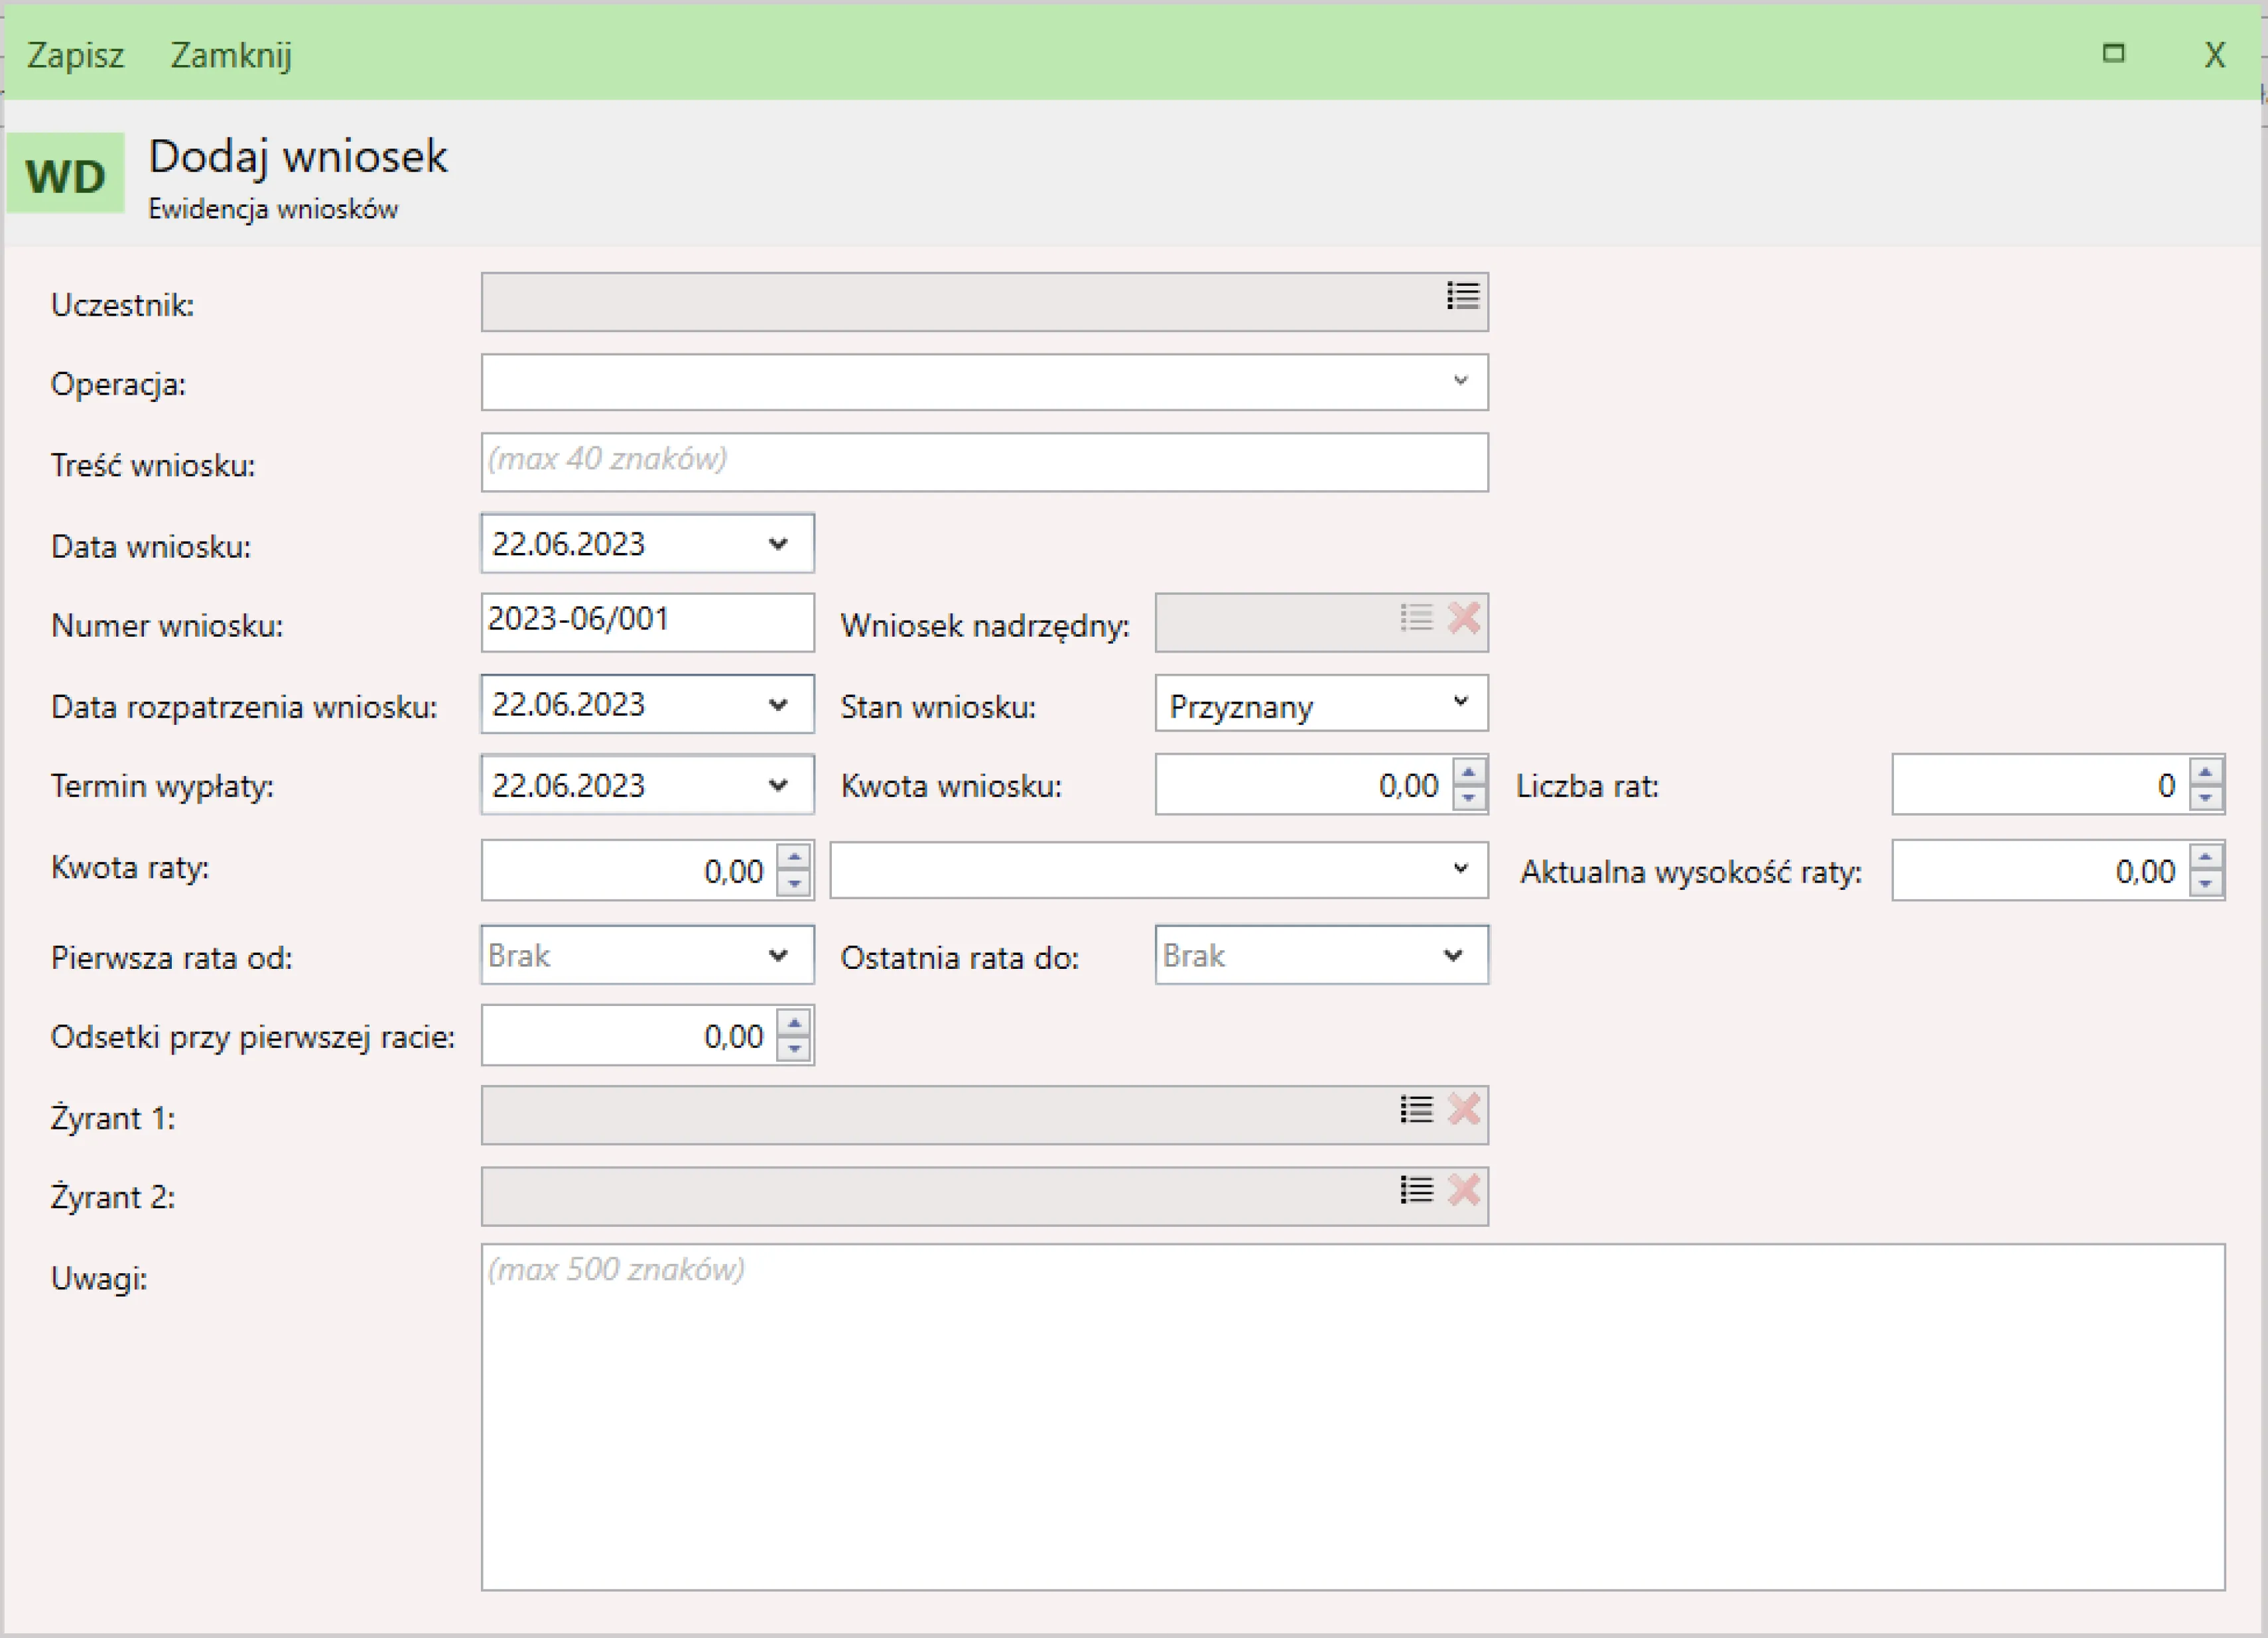2268x1638 pixels.
Task: Open Data rozpatrzenia wniosku date picker
Action: 779,705
